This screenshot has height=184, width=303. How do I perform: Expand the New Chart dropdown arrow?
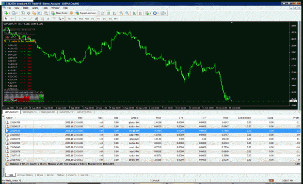9,13
